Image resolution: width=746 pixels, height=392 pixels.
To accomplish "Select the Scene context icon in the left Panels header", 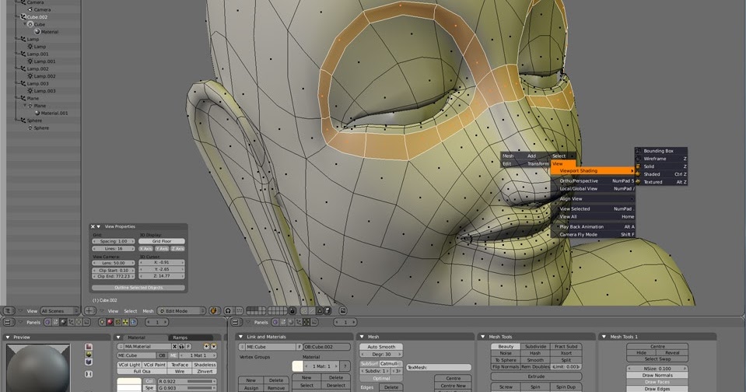I will (x=86, y=322).
